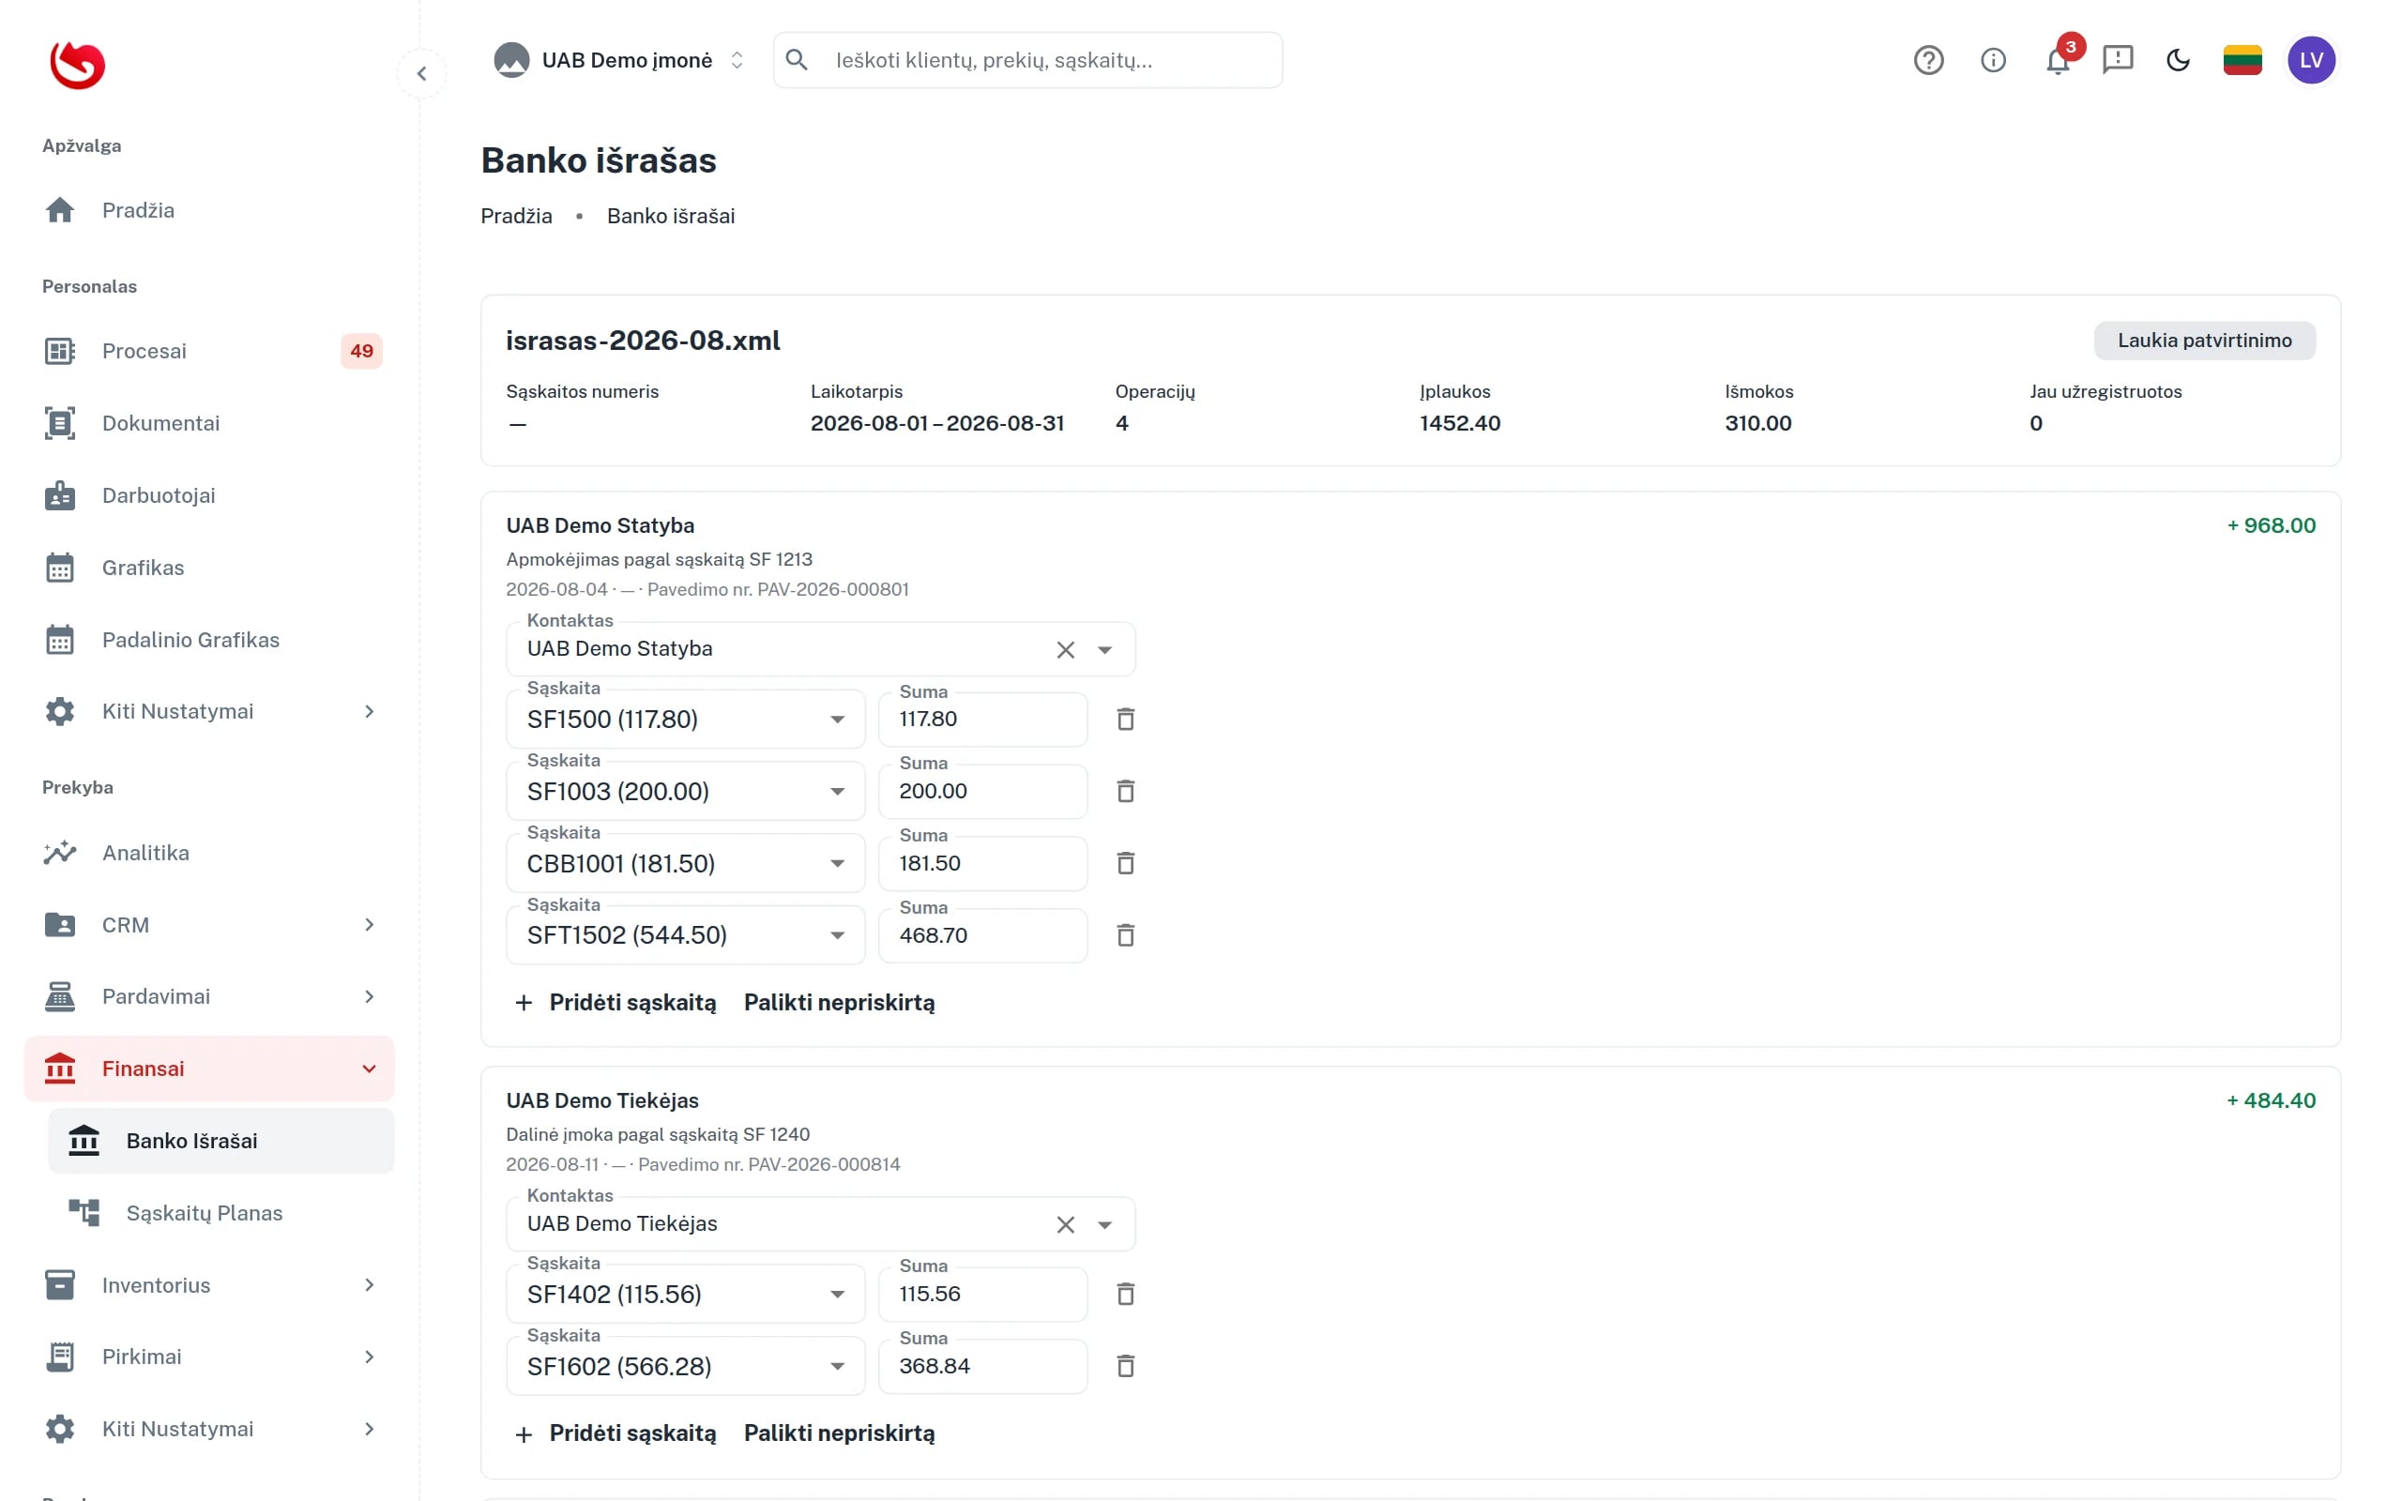Screen dimensions: 2402x1501
Task: Open Darbuotojai in the sidebar
Action: [209, 495]
